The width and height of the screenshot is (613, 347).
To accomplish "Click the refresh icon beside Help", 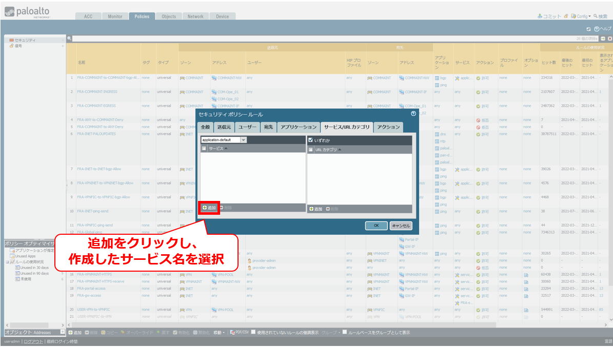I will 588,29.
